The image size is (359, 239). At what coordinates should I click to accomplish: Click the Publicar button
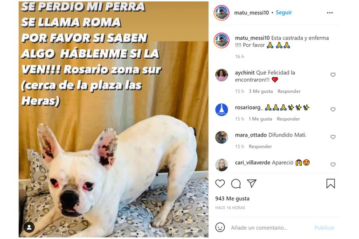[324, 227]
